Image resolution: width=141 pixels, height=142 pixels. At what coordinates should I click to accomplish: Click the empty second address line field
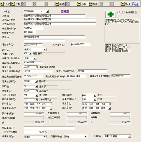coord(44,41)
